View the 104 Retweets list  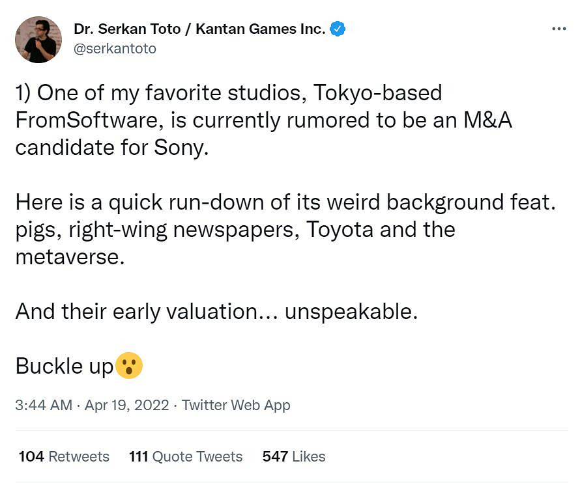64,456
